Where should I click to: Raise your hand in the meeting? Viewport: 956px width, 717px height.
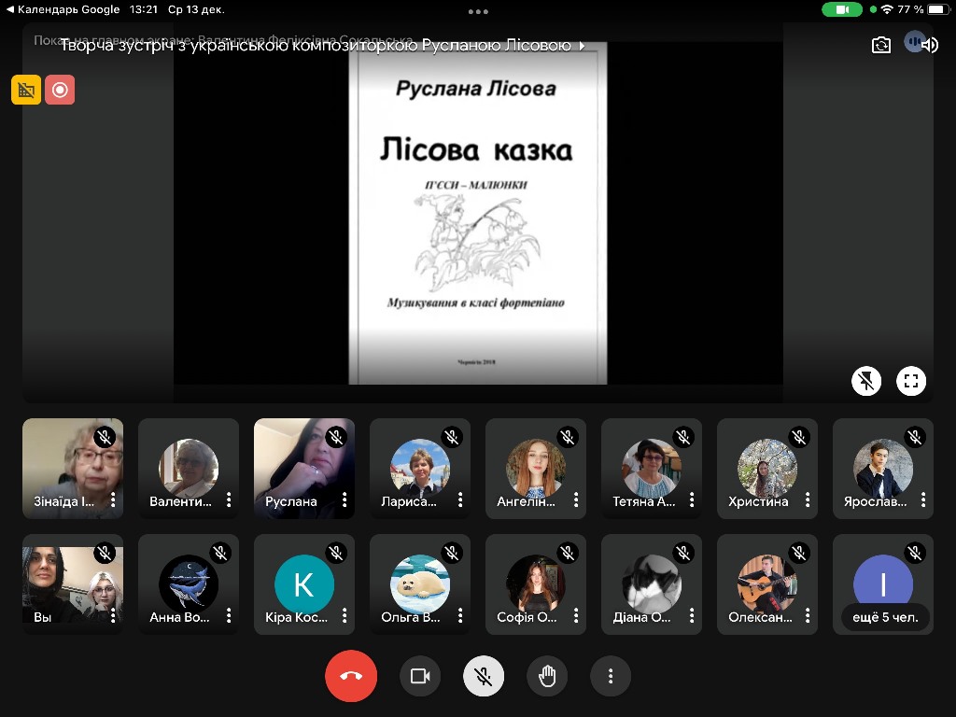[547, 676]
